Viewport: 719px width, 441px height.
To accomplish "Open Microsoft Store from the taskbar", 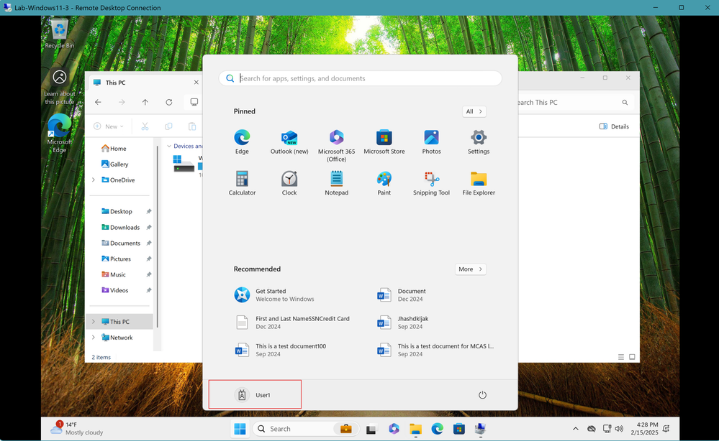I will click(x=458, y=429).
